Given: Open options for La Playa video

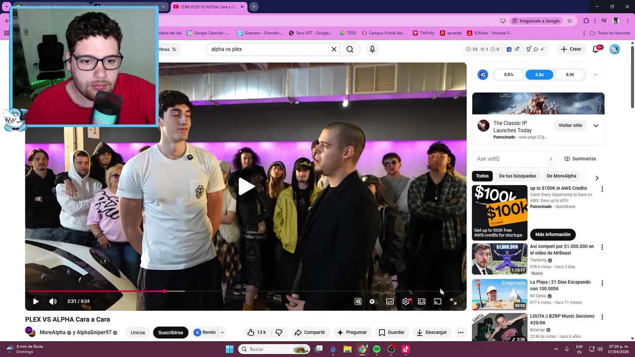Looking at the screenshot, I should [602, 283].
